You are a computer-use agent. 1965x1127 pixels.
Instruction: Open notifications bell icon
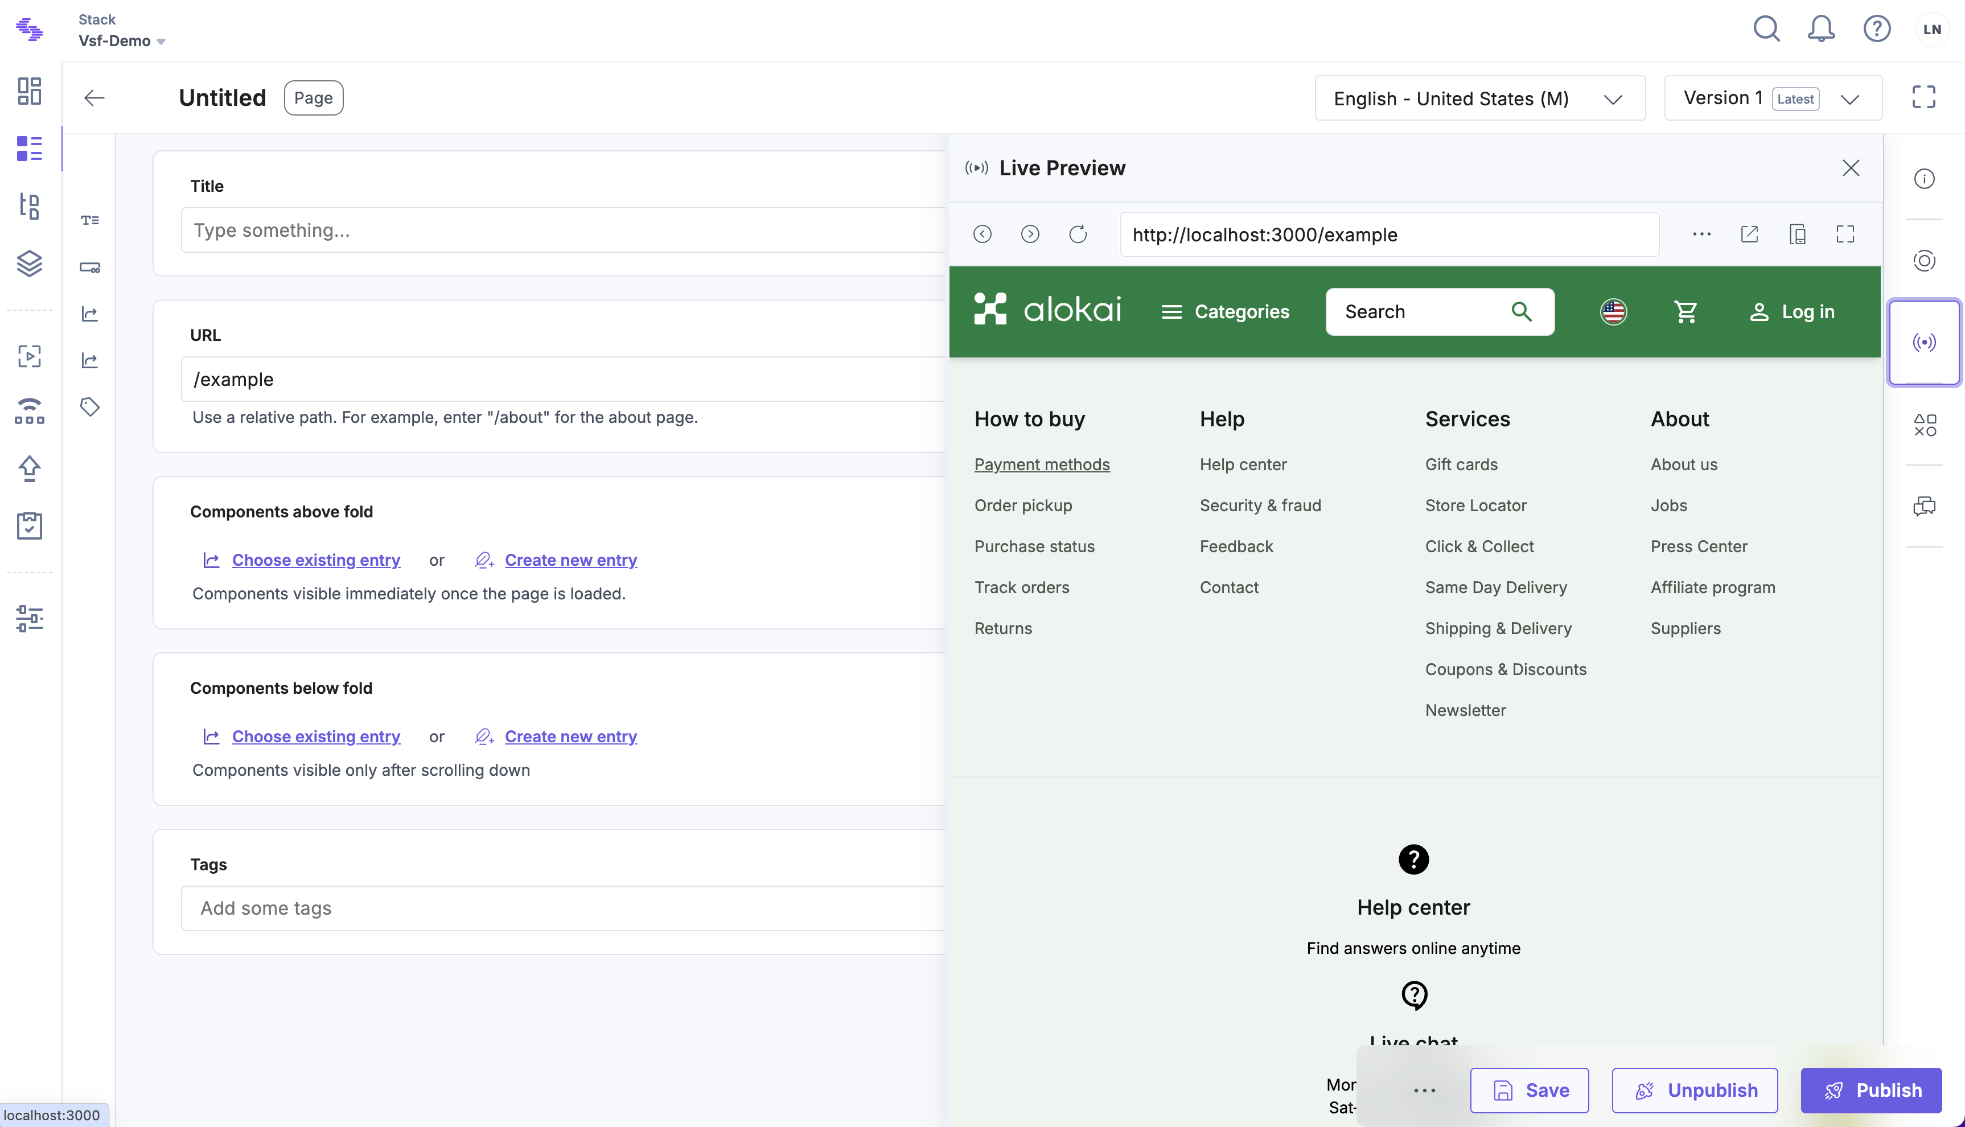1821,28
